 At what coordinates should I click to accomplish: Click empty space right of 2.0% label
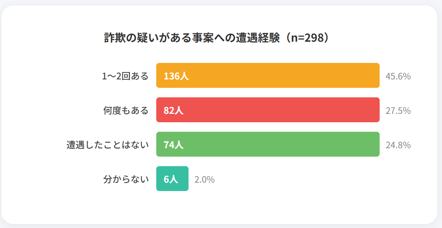pyautogui.click(x=293, y=179)
